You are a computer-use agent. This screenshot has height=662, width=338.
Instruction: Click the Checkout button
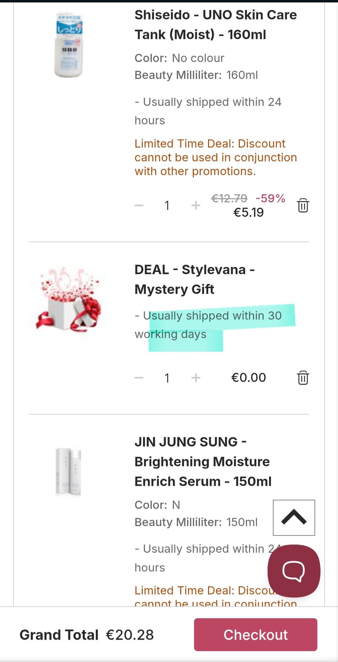point(256,634)
